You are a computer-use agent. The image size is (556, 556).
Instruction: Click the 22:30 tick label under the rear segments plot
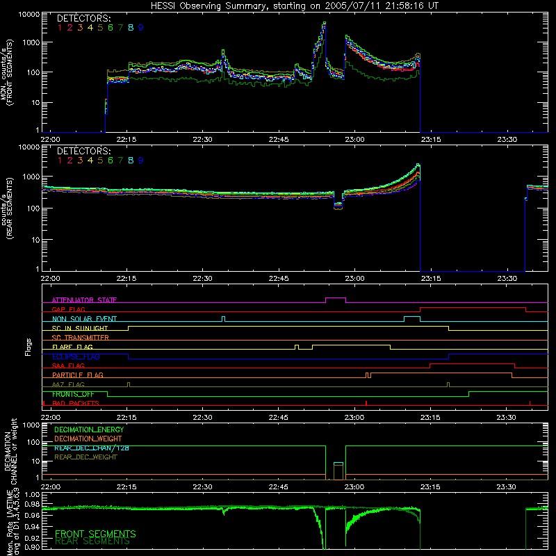coord(202,279)
